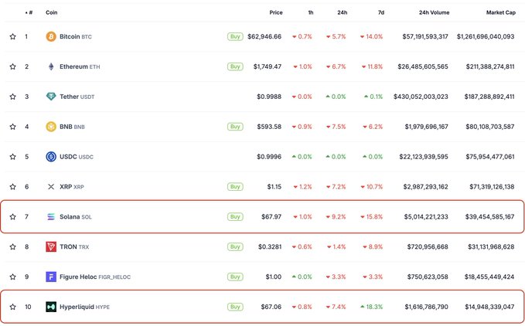This screenshot has width=525, height=326.
Task: Click Ethereum price $1,749.47
Action: [268, 66]
